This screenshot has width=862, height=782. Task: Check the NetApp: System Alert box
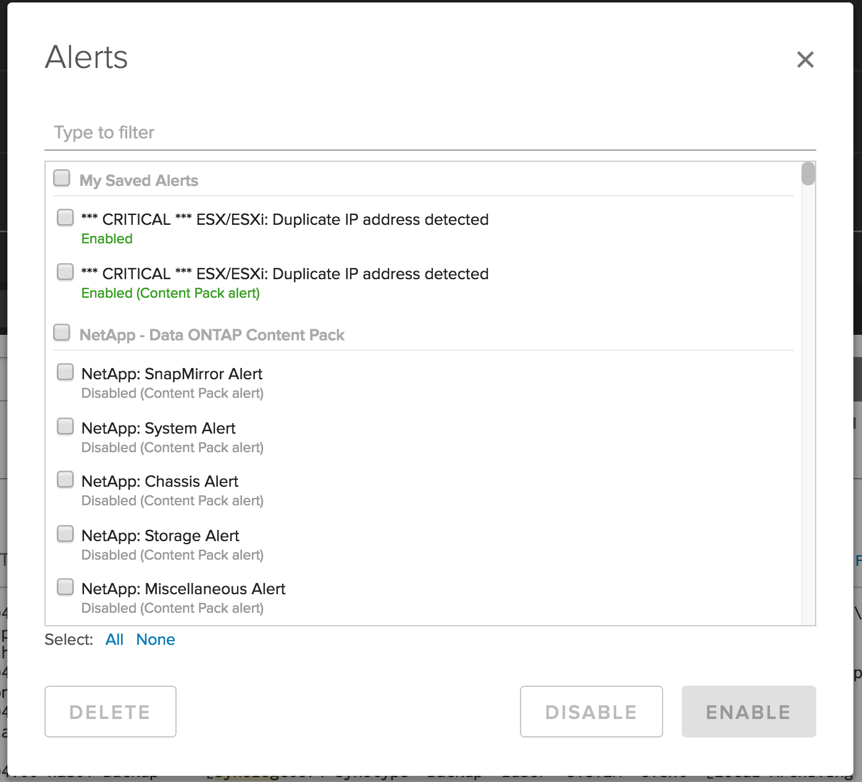coord(65,426)
